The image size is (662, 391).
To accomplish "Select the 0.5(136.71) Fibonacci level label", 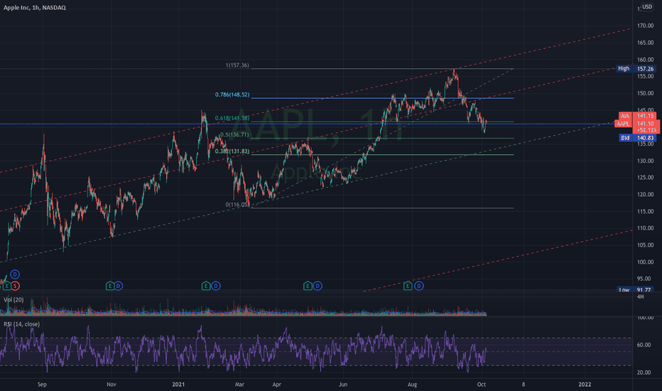I will pyautogui.click(x=234, y=134).
